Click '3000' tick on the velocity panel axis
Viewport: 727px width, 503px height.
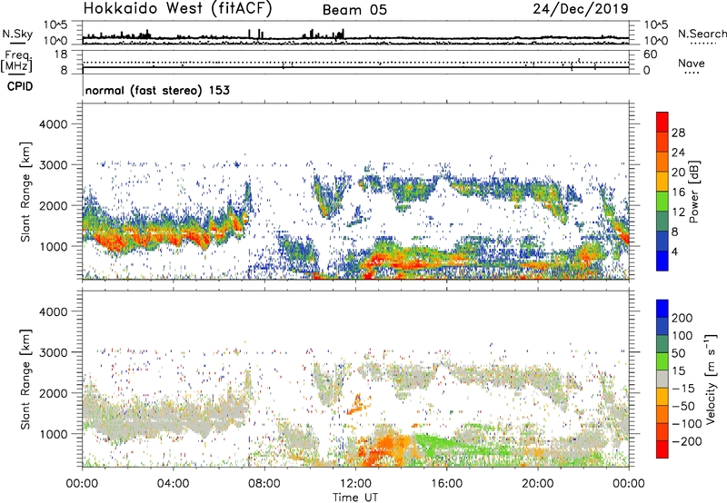tap(54, 352)
